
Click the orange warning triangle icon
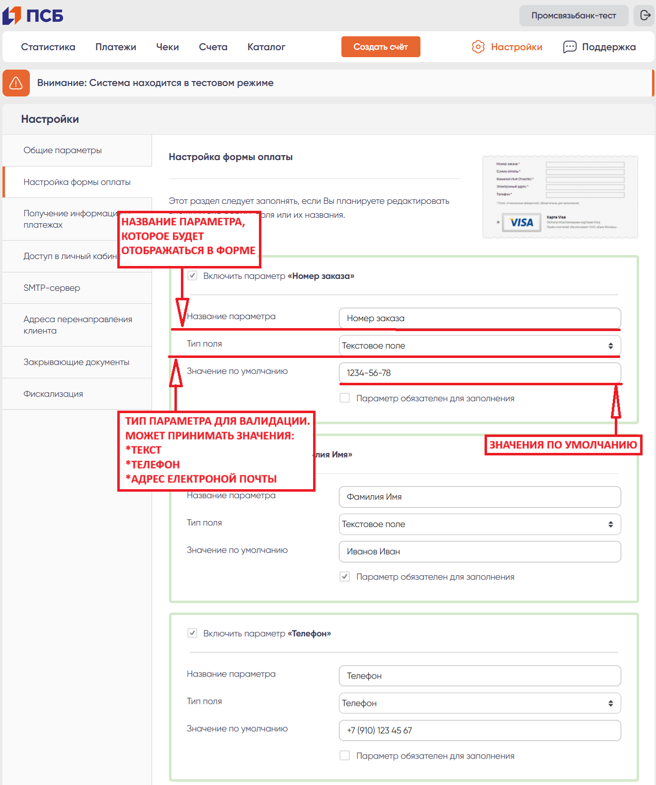[16, 83]
